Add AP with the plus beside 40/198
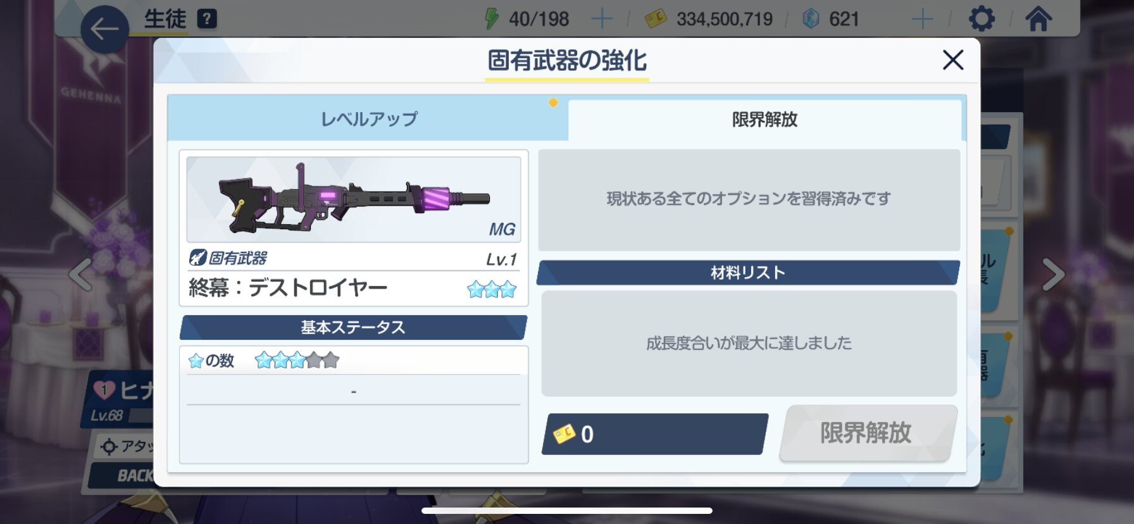 601,19
